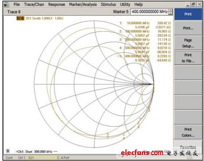Image resolution: width=204 pixels, height=161 pixels.
Task: Open Page Setup... softkey
Action: pyautogui.click(x=188, y=43)
